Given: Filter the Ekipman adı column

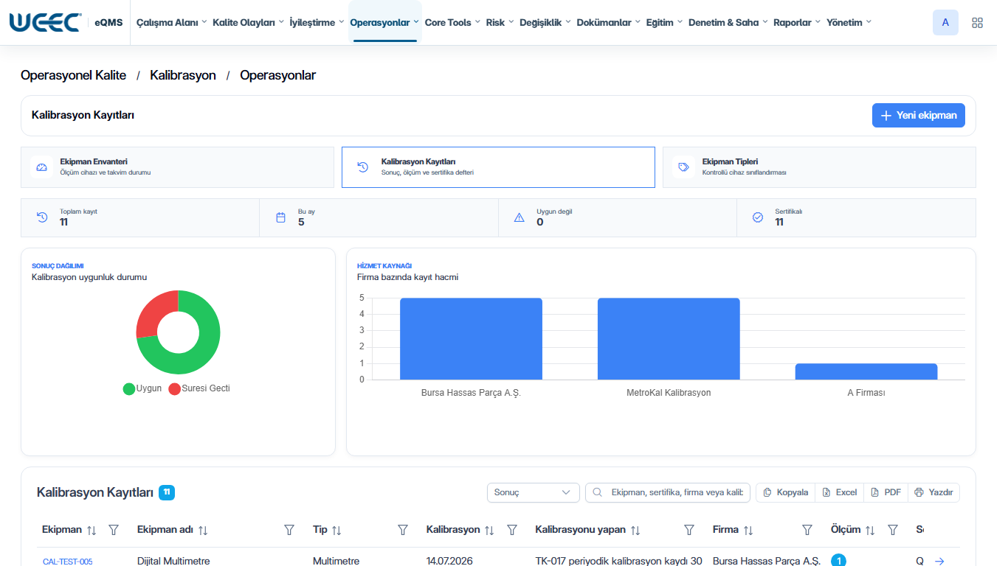Looking at the screenshot, I should [289, 530].
